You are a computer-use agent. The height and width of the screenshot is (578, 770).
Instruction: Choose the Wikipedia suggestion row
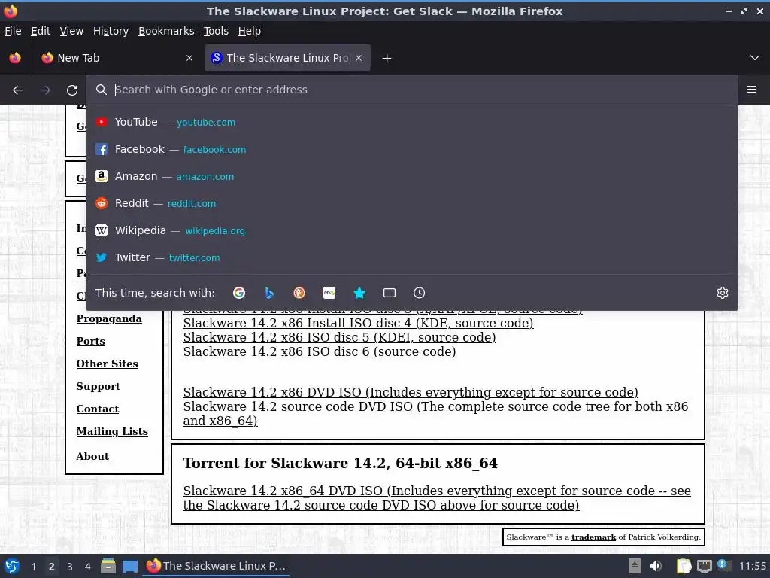pyautogui.click(x=412, y=230)
